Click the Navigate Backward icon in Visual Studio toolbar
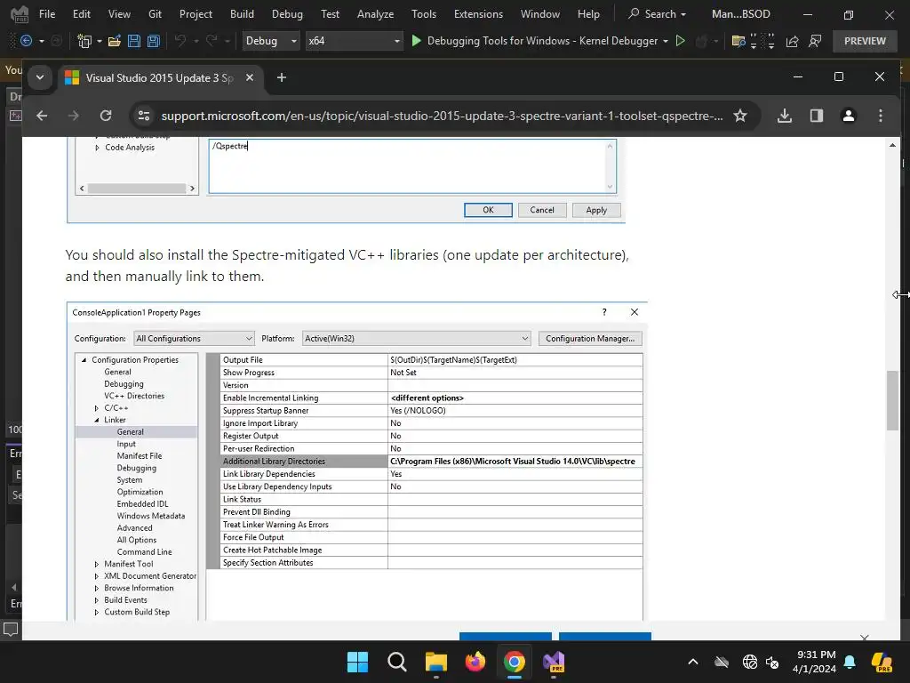The height and width of the screenshot is (683, 910). coord(26,41)
